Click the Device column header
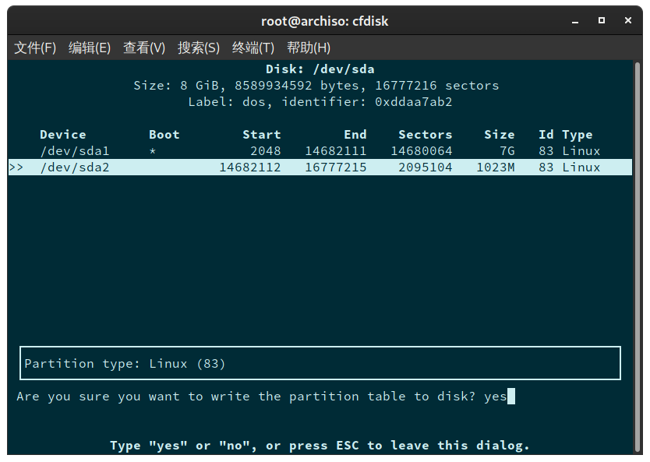 click(x=63, y=134)
